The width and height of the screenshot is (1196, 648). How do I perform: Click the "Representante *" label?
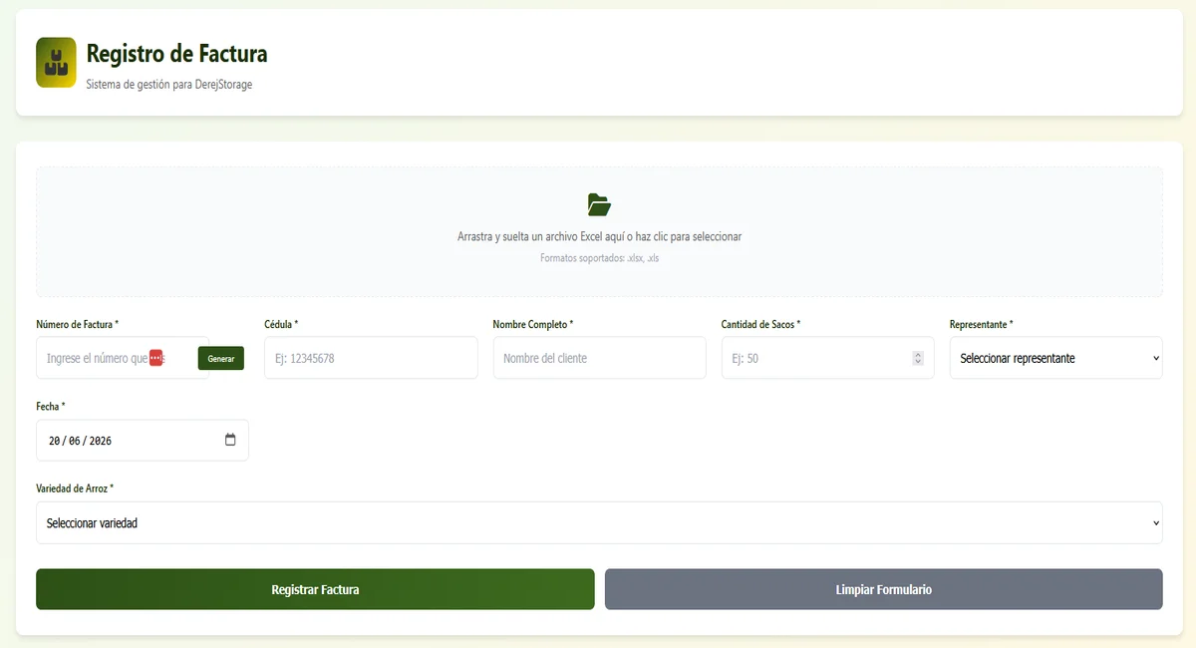(982, 325)
